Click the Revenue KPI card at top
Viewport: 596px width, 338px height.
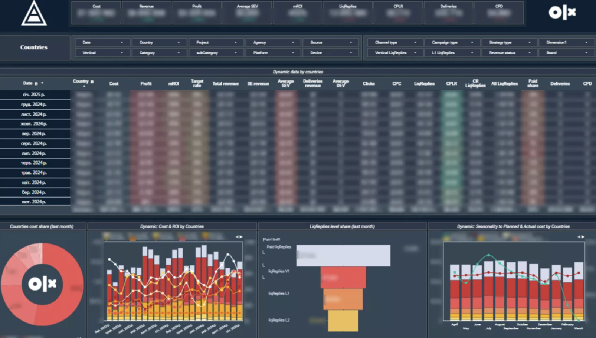tap(147, 13)
